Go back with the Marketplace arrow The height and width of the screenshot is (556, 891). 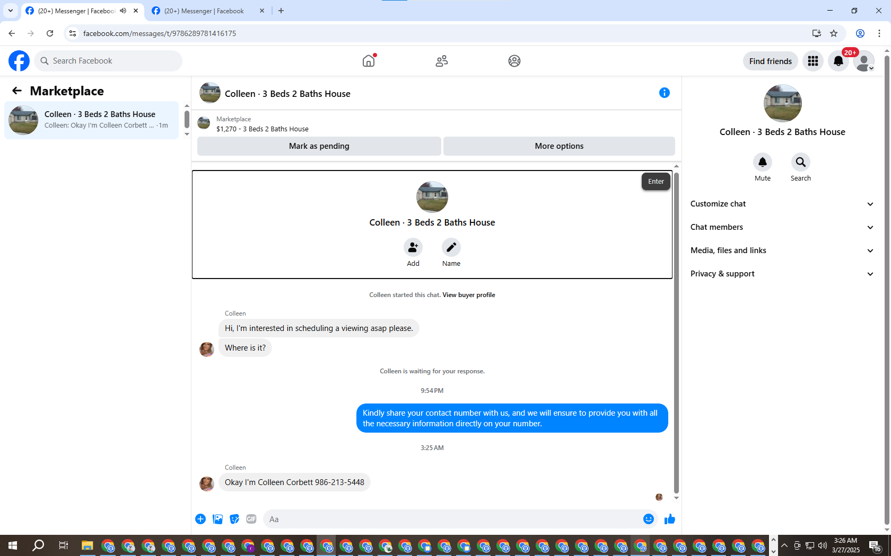(17, 91)
